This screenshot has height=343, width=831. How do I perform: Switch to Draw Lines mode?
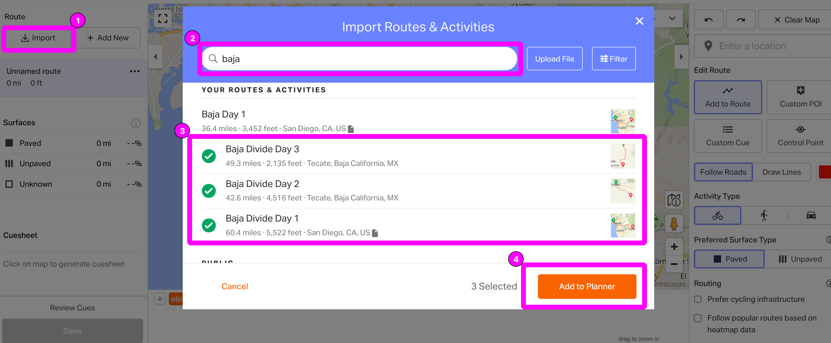click(x=781, y=172)
